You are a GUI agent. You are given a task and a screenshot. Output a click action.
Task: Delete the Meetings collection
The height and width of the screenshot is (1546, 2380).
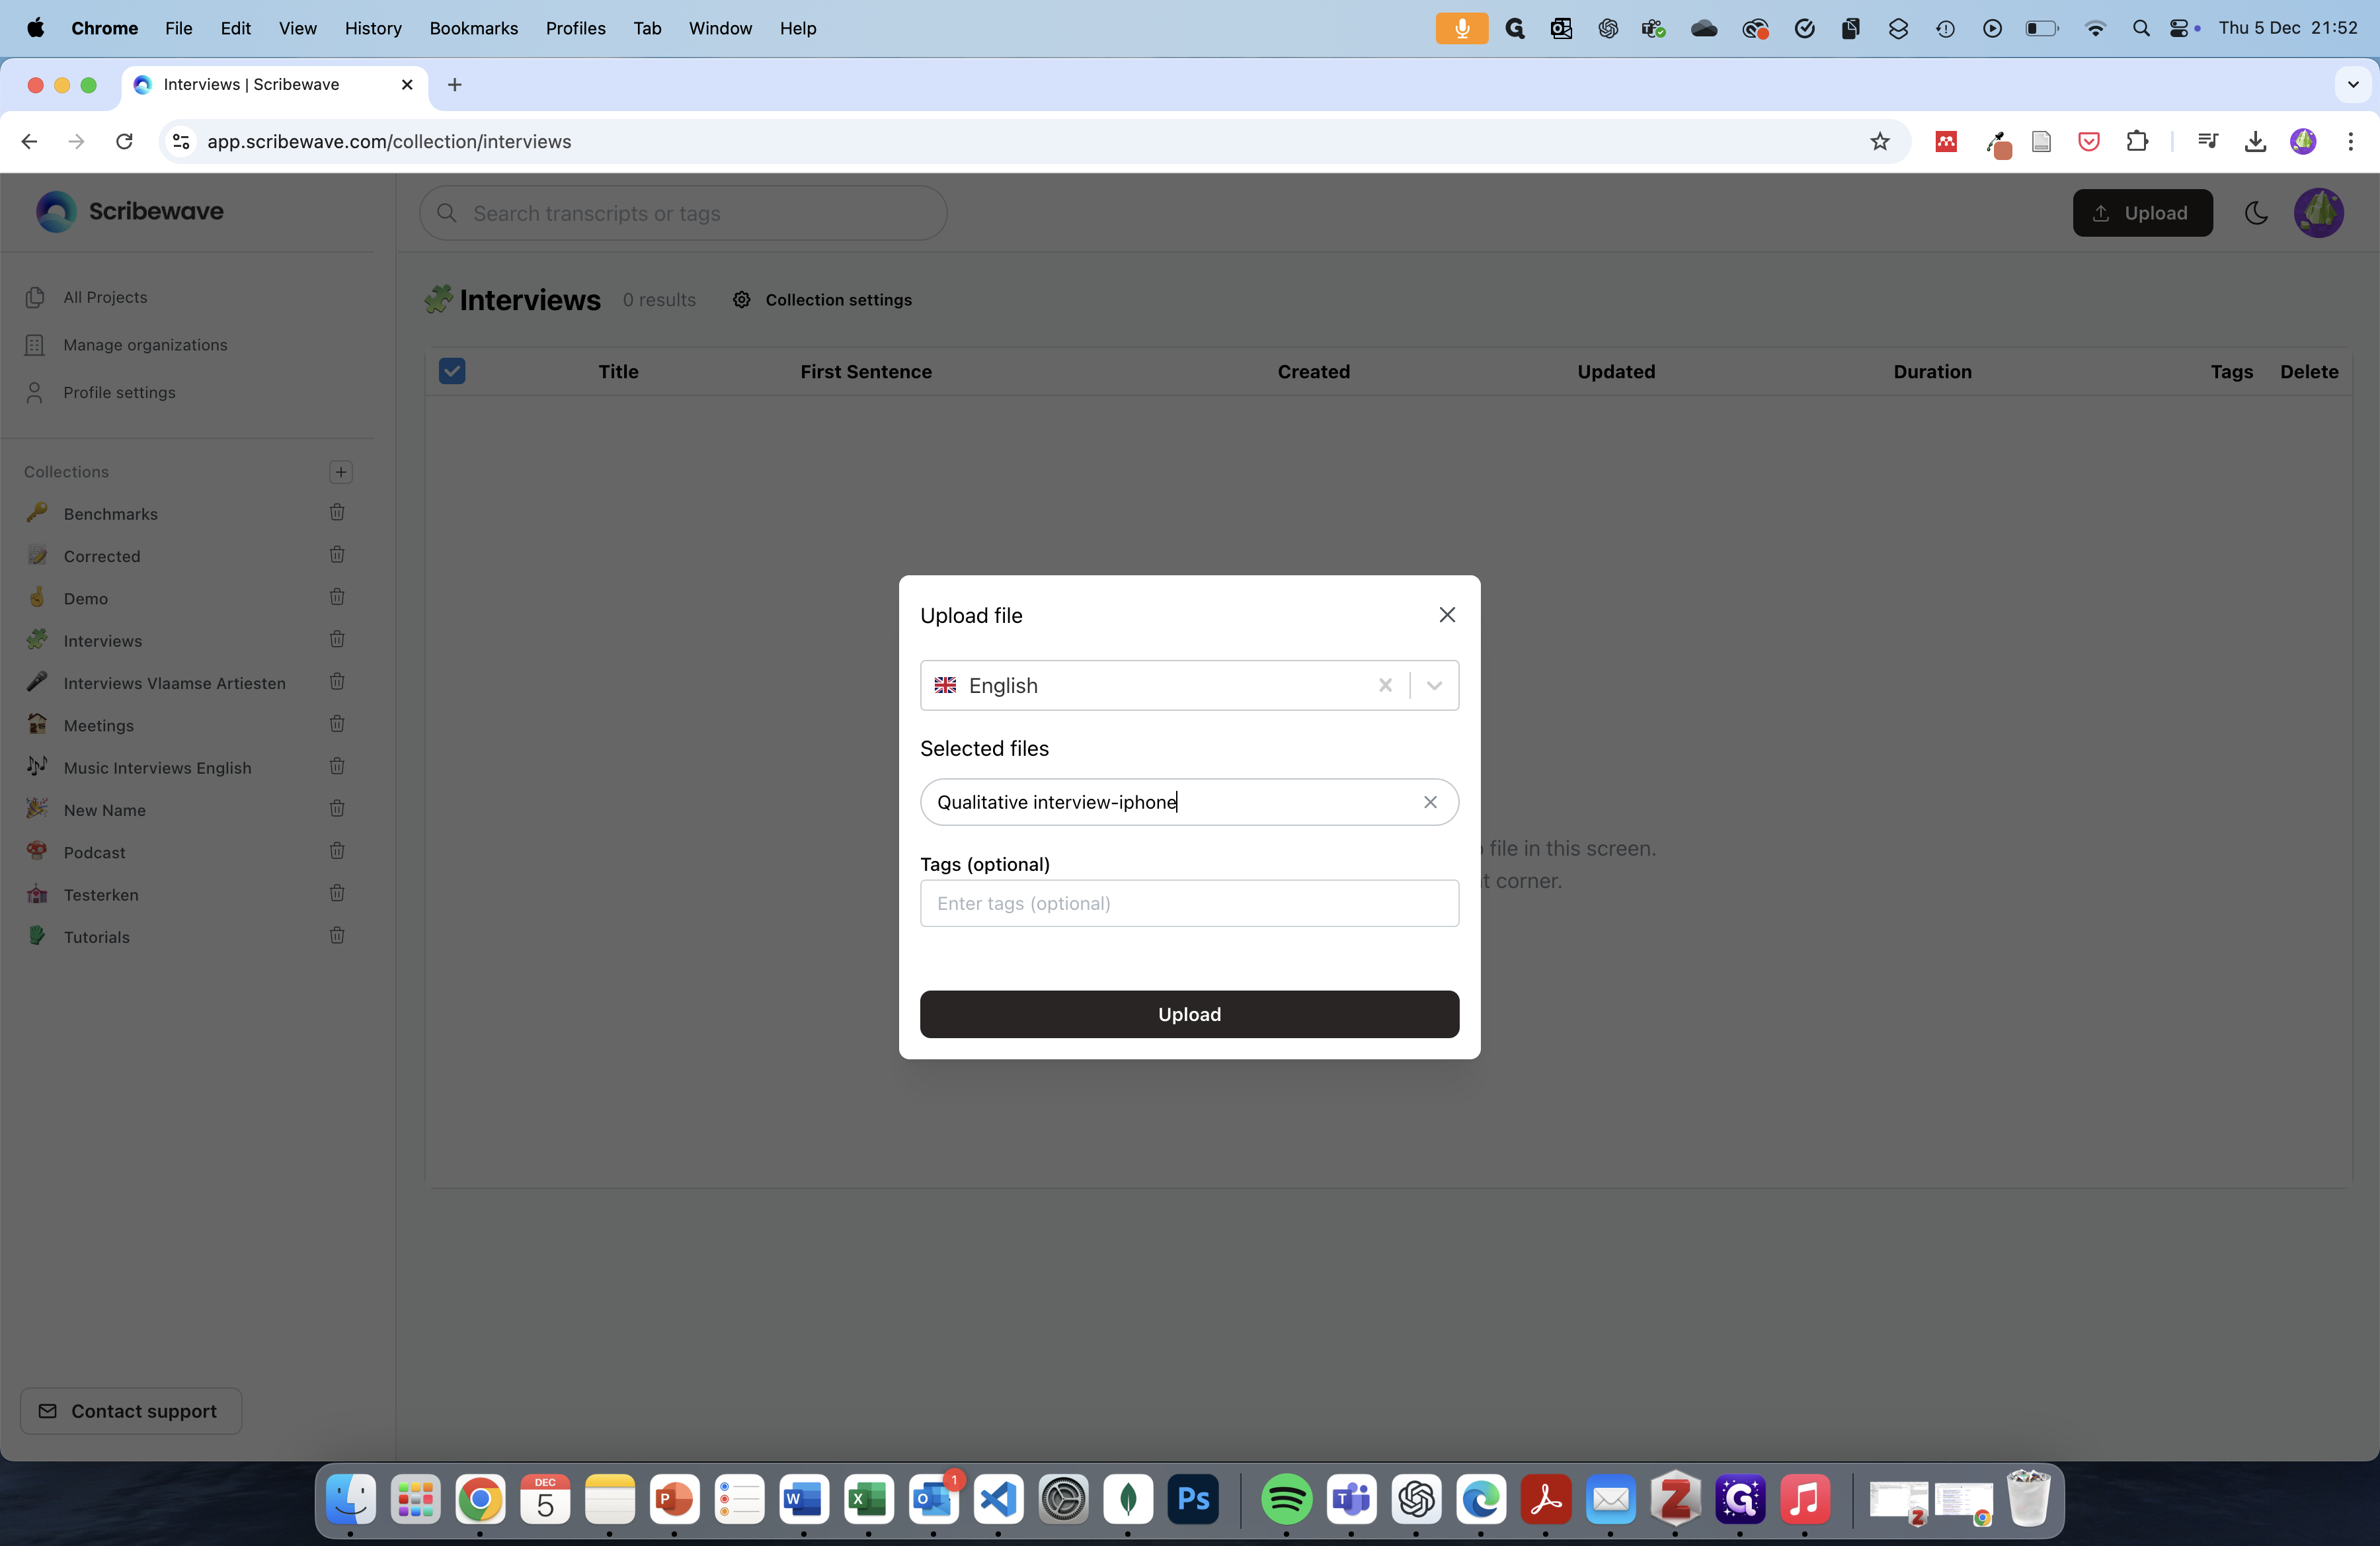(337, 724)
